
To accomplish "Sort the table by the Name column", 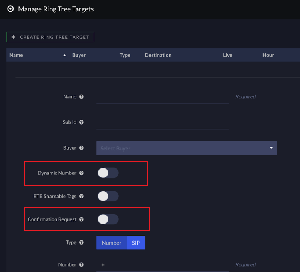I will pyautogui.click(x=16, y=55).
